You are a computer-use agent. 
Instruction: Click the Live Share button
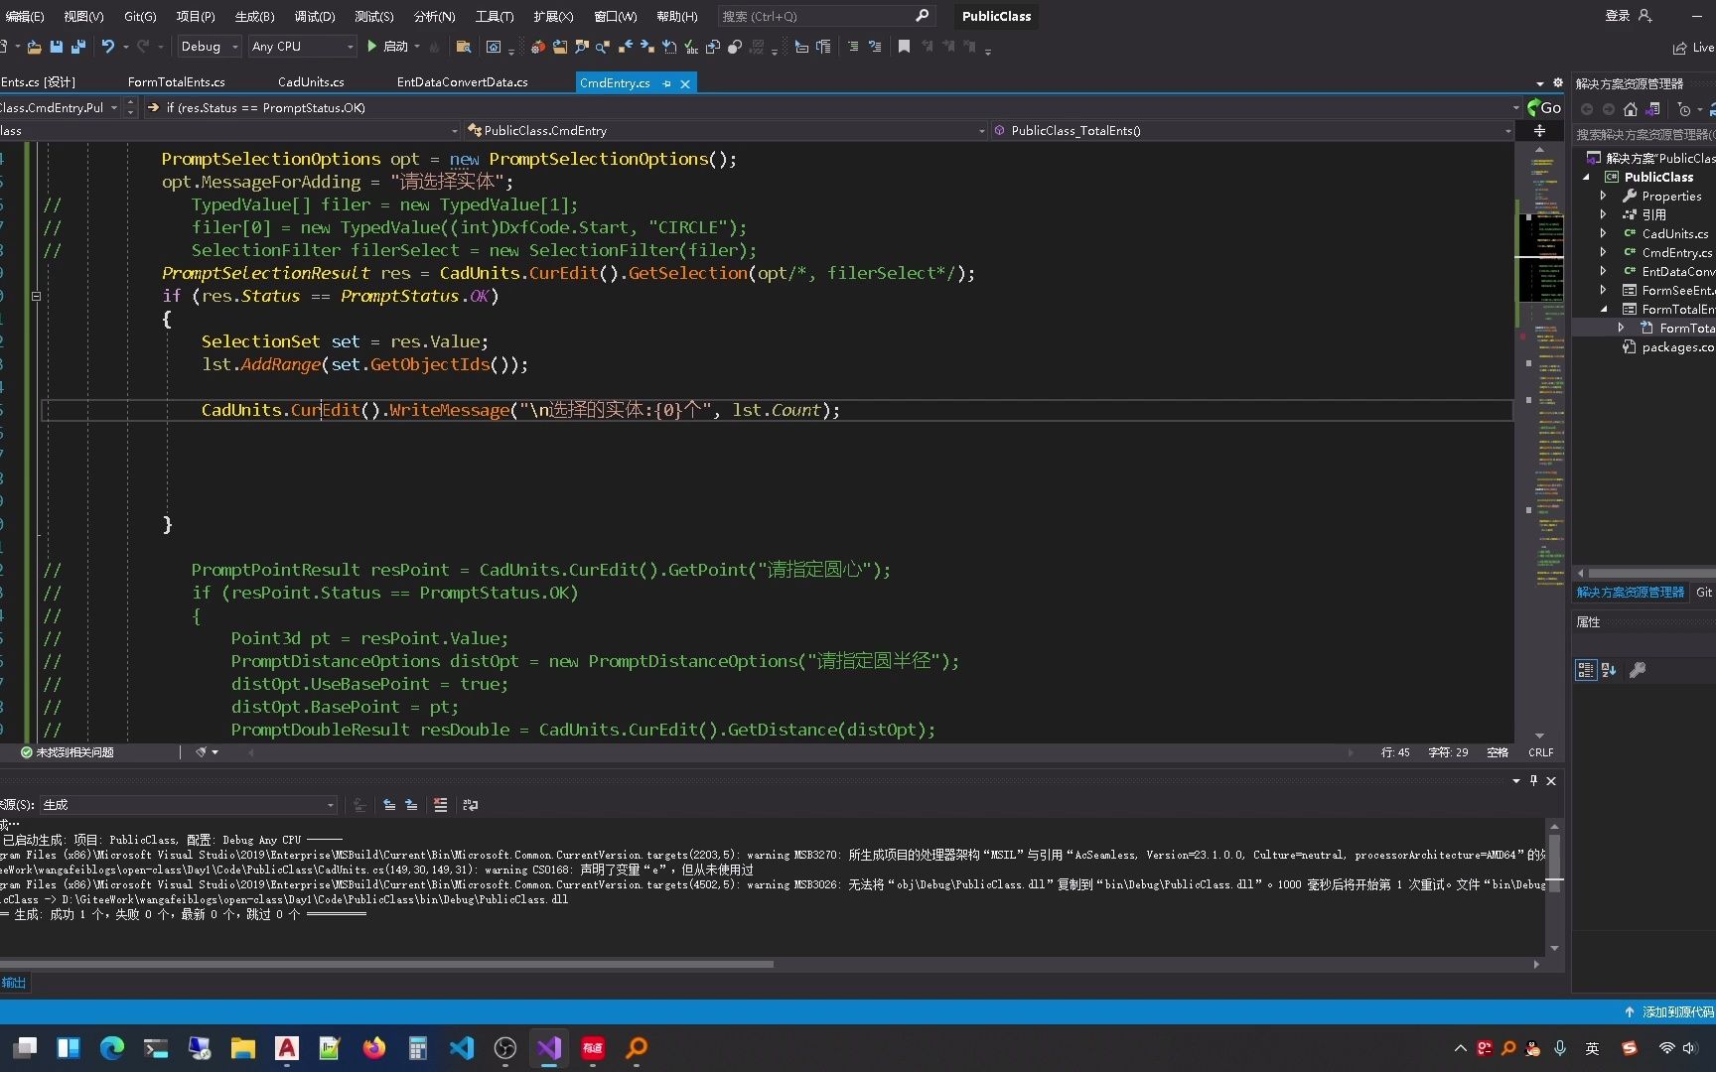tap(1693, 47)
